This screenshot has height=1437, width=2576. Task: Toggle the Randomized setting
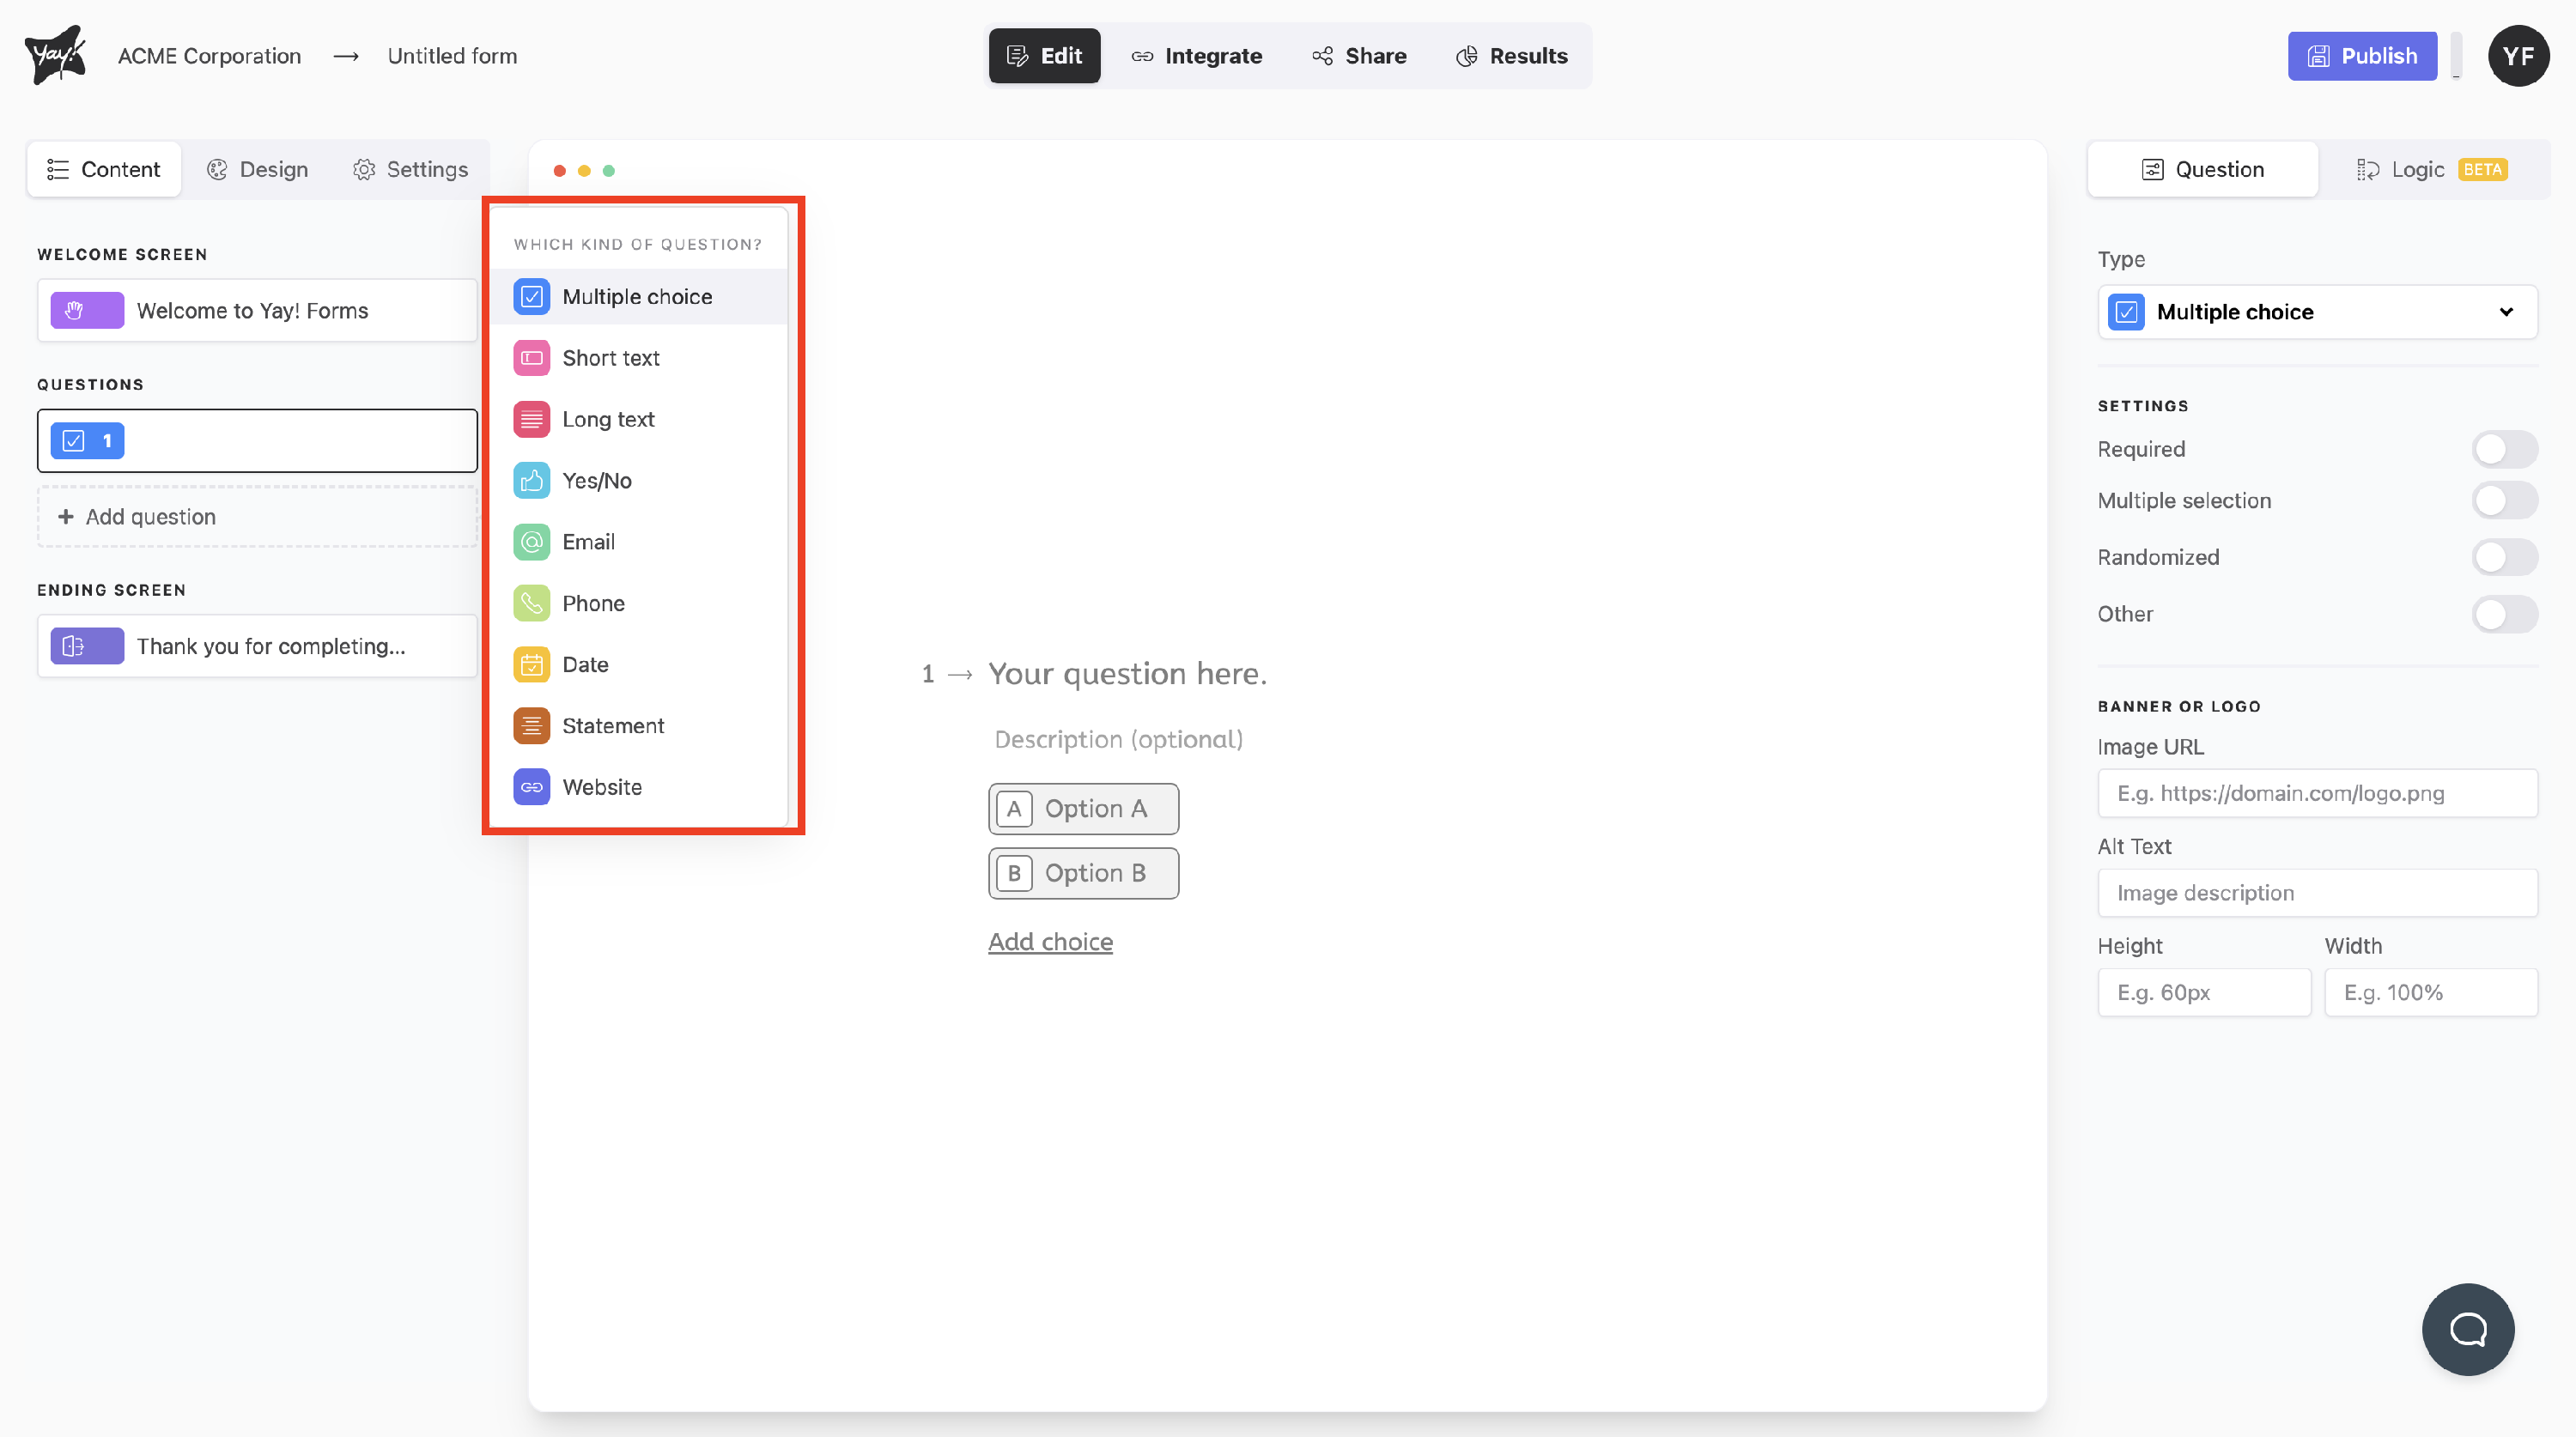[x=2503, y=557]
